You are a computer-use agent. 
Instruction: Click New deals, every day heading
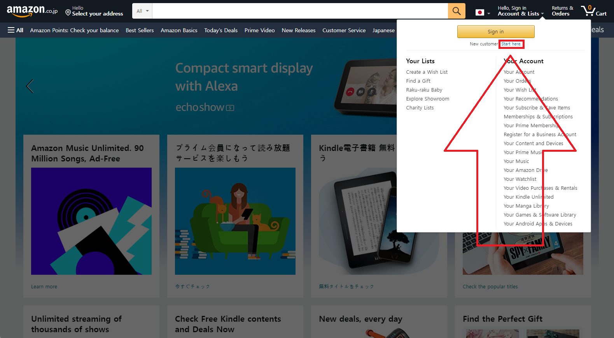tap(360, 319)
